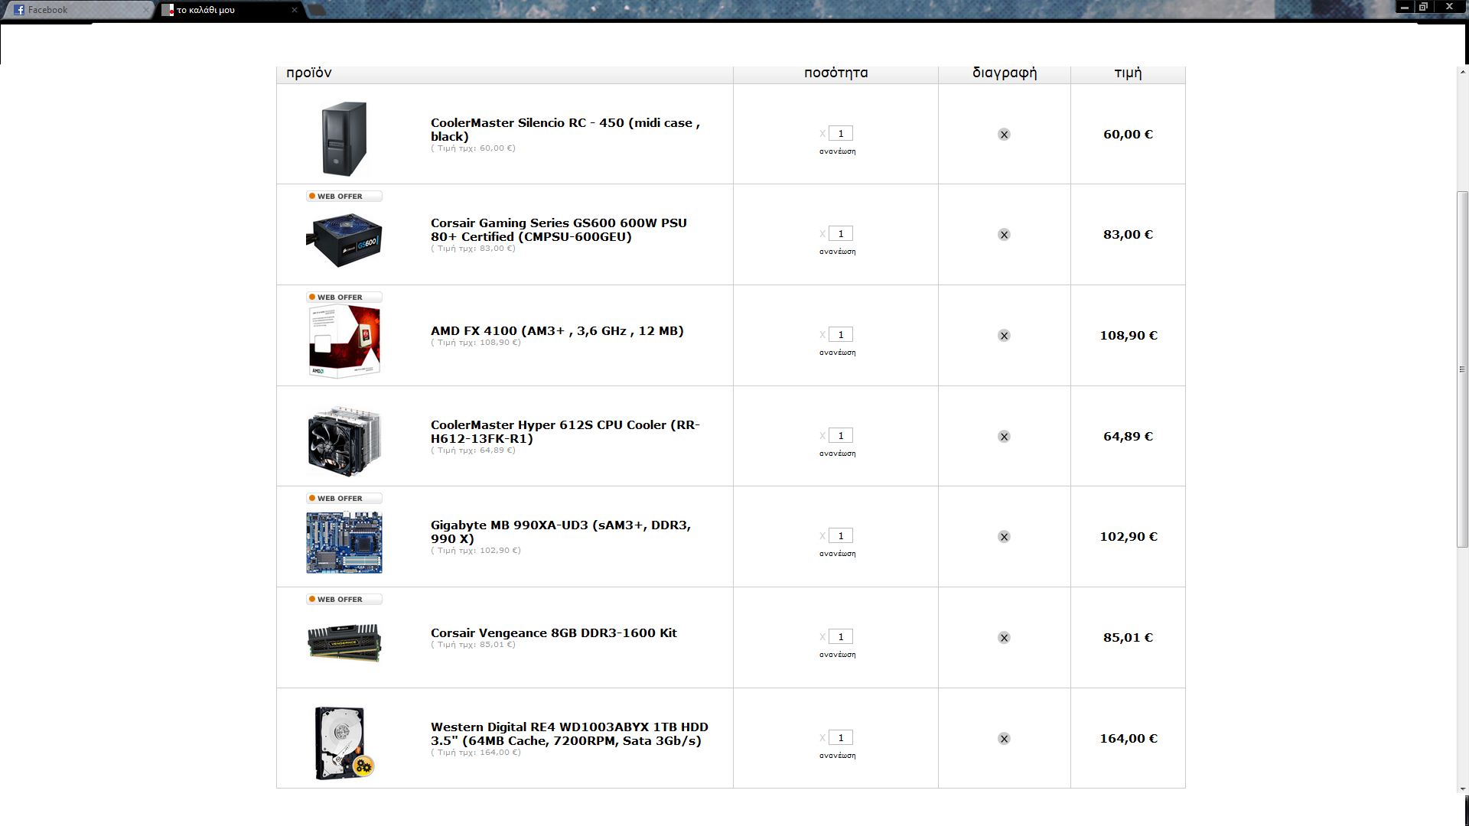Remove Western Digital RE4 HDD item

point(1004,739)
